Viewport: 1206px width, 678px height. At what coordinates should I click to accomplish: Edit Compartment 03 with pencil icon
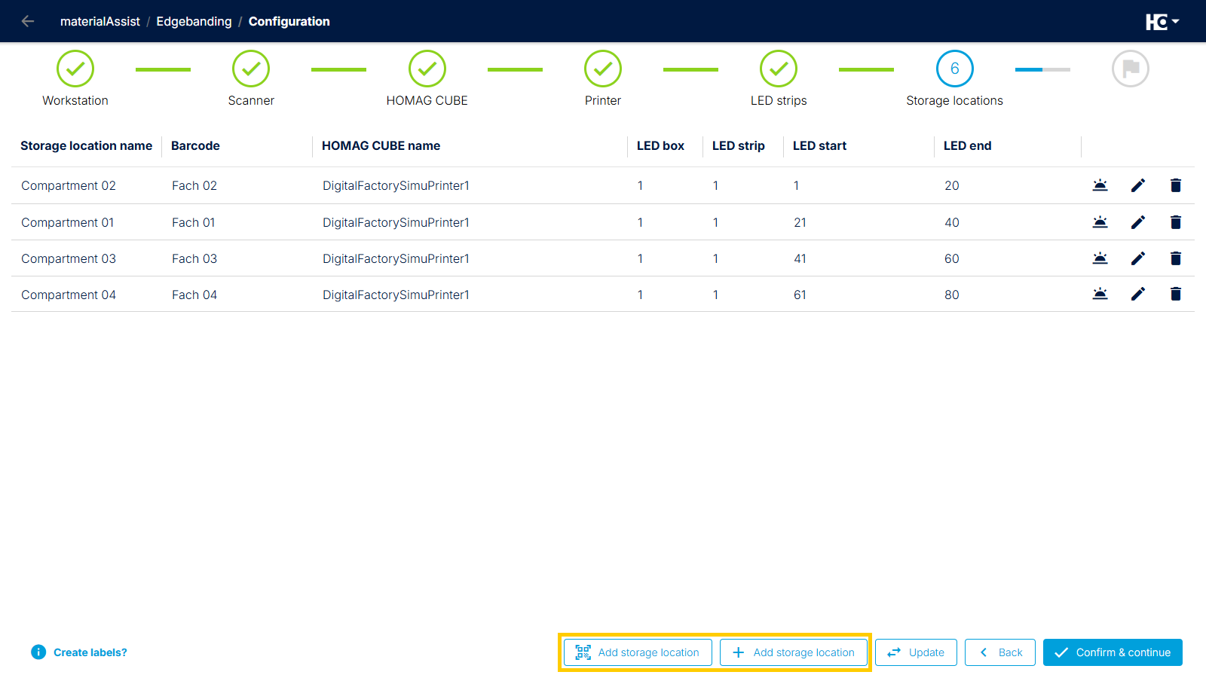1138,258
